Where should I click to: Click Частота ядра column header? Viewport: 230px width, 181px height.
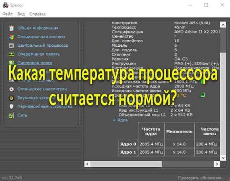151,131
